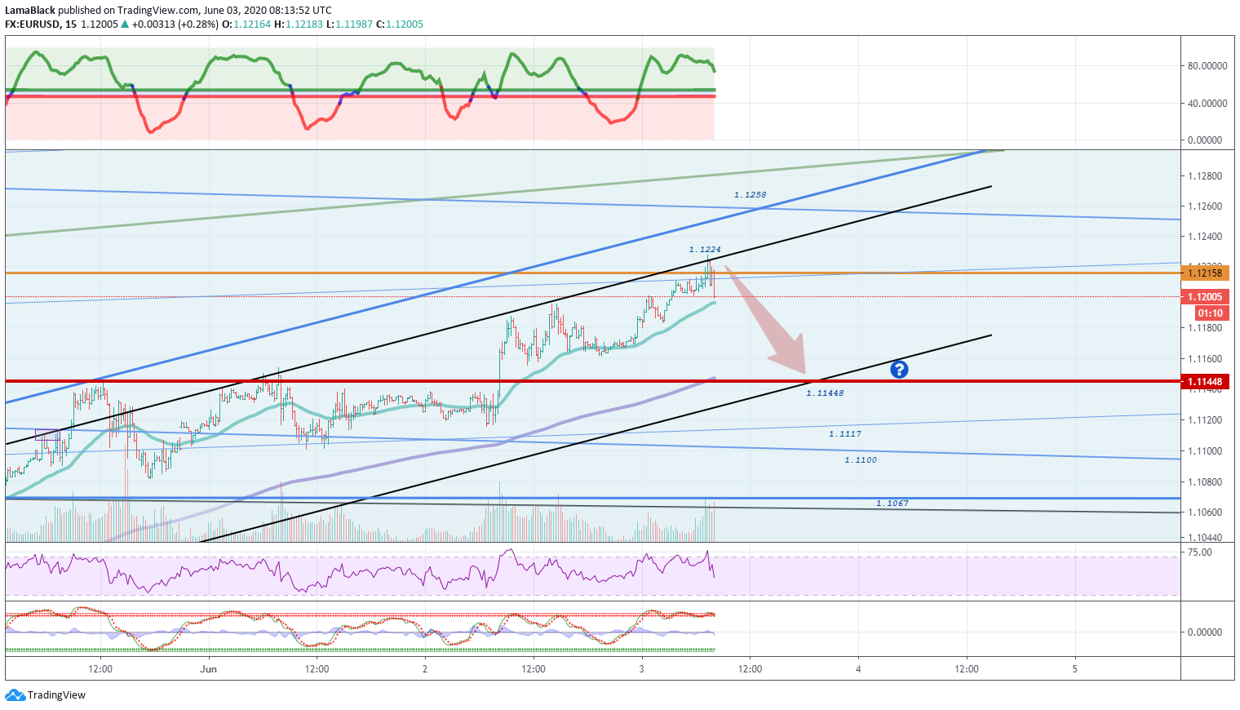Click the Jun date label on time axis
Image resolution: width=1240 pixels, height=710 pixels.
[x=209, y=669]
